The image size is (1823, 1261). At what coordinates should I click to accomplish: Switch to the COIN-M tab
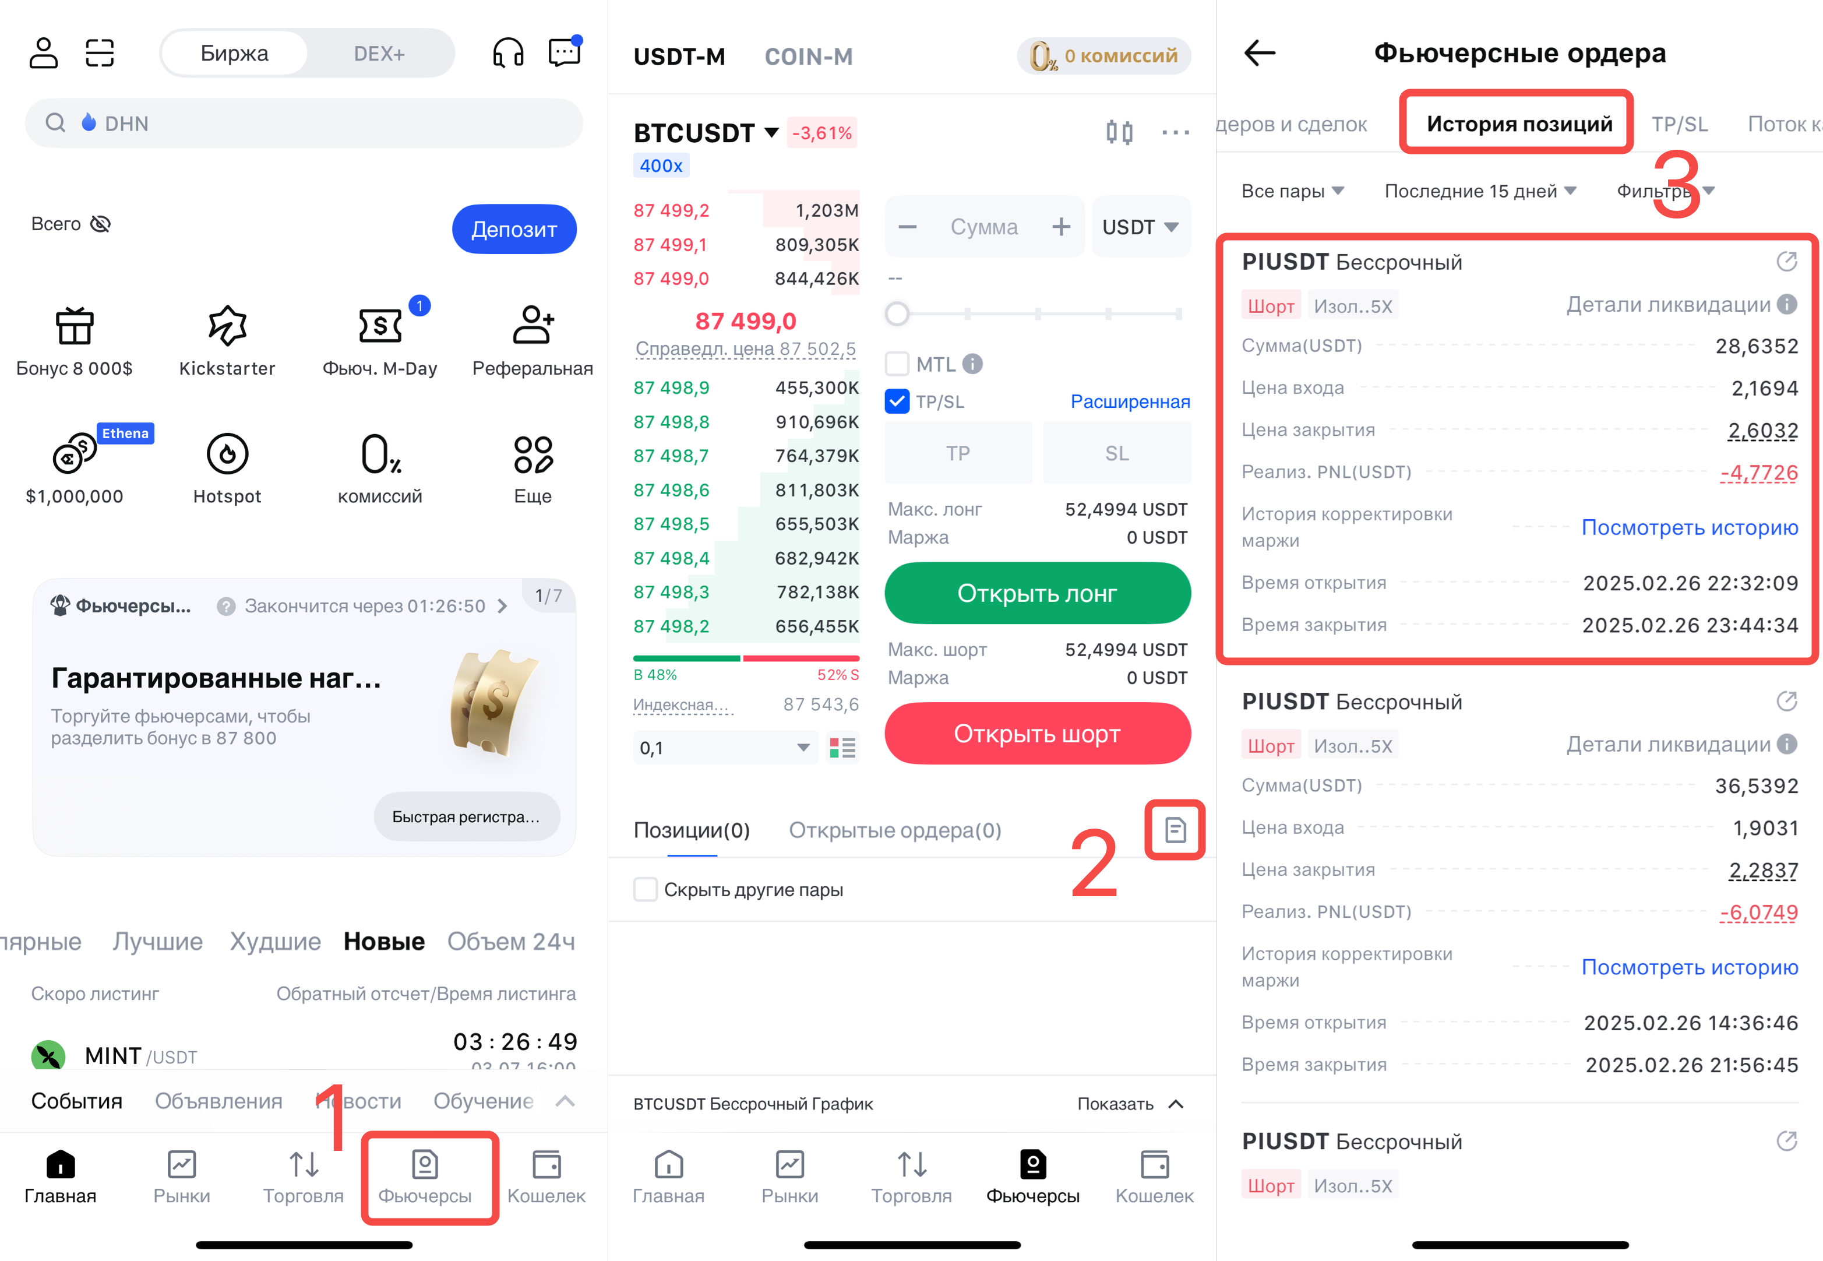pyautogui.click(x=808, y=57)
